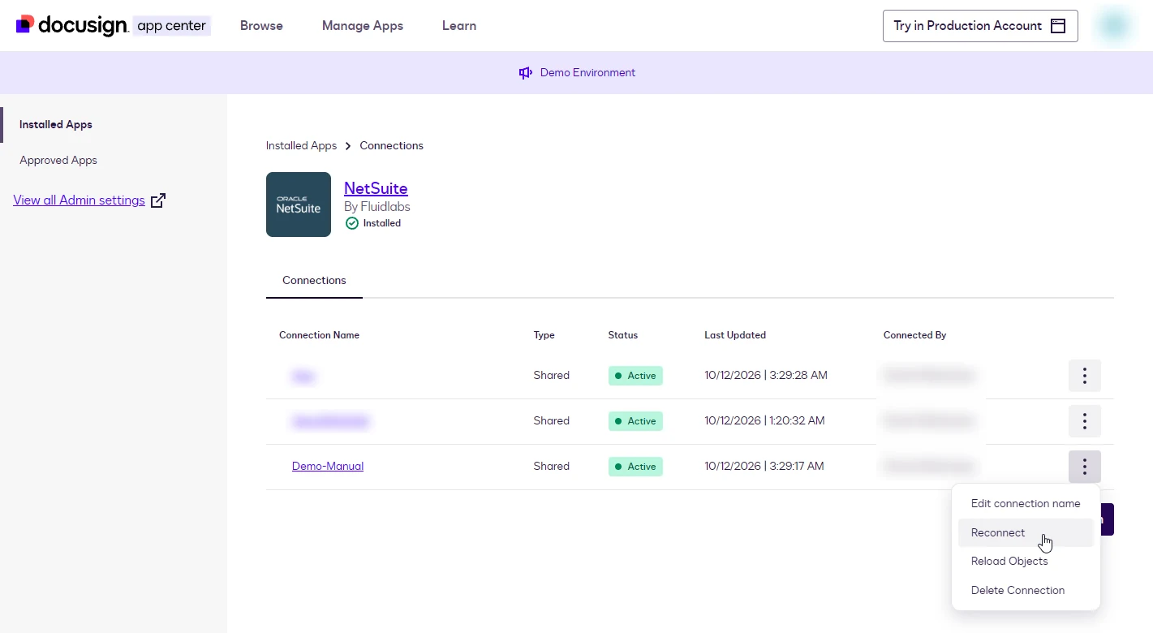Click Shared type in the Demo-Manual row
The width and height of the screenshot is (1153, 633).
pos(552,467)
